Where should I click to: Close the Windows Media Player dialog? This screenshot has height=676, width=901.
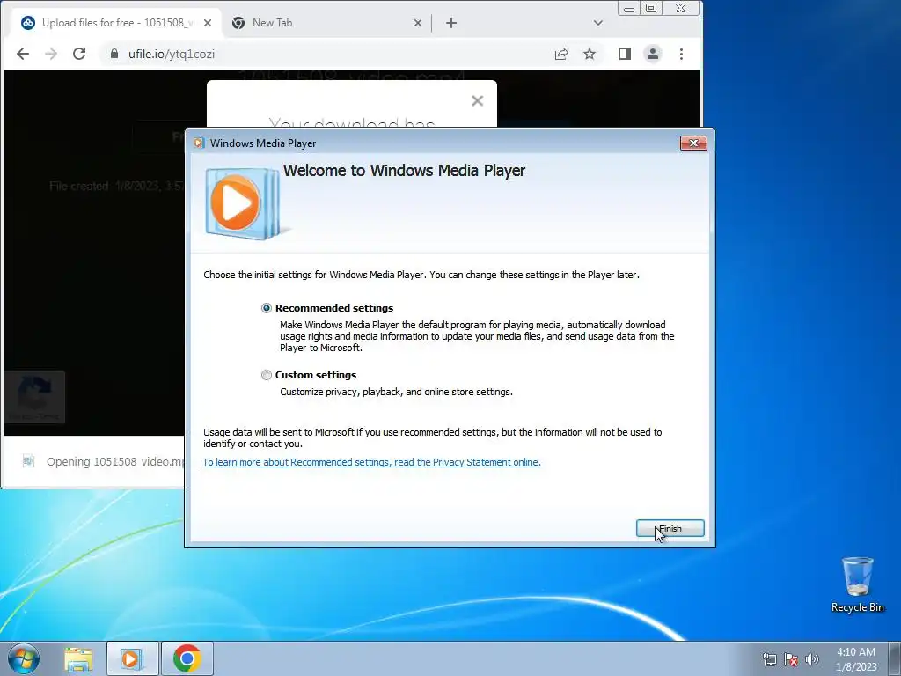point(693,143)
